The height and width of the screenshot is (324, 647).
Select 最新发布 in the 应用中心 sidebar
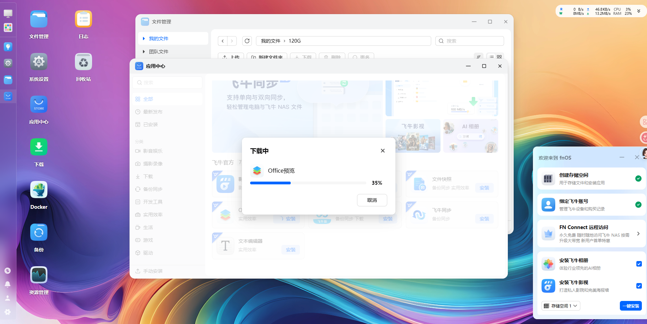(x=167, y=112)
